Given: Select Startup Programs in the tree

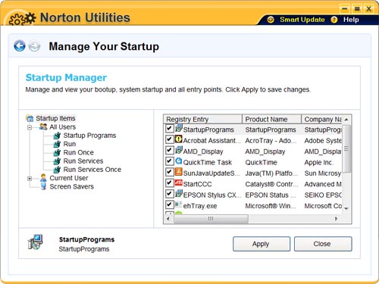Looking at the screenshot, I should coord(89,136).
